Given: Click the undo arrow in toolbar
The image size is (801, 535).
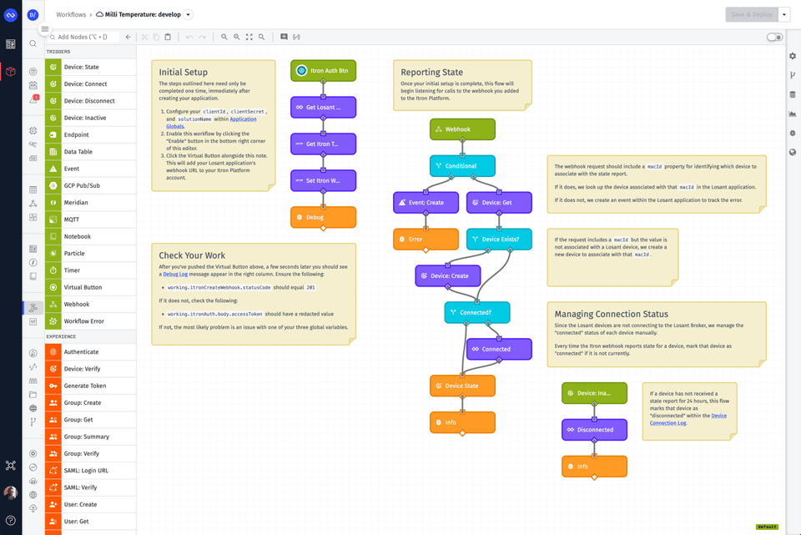Looking at the screenshot, I should (x=189, y=38).
